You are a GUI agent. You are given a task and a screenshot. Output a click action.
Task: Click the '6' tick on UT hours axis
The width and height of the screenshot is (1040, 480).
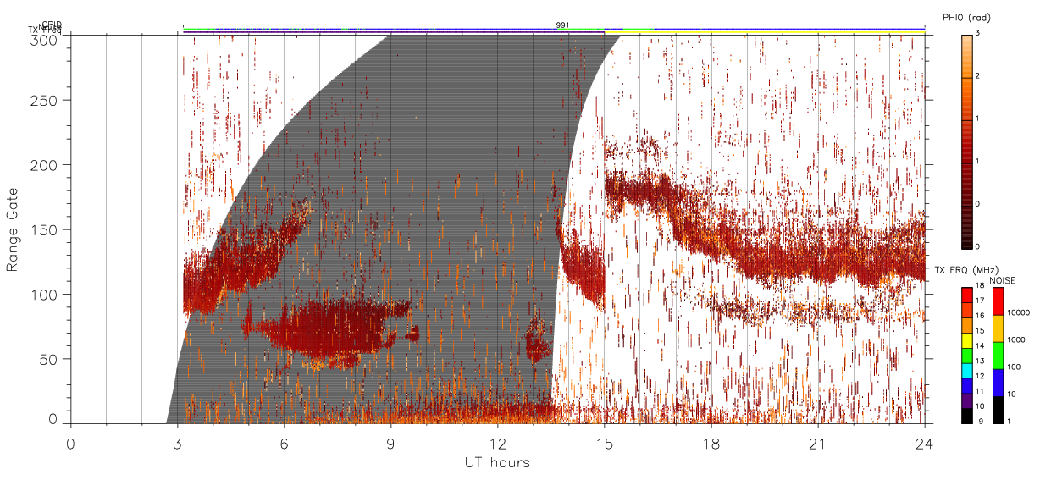pos(284,444)
